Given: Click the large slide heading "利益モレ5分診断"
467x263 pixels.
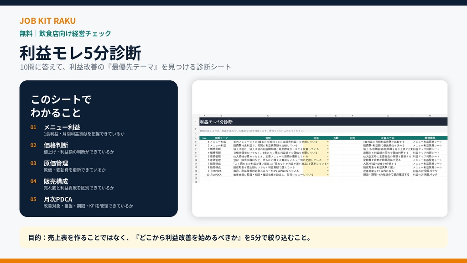Looking at the screenshot, I should click(80, 53).
